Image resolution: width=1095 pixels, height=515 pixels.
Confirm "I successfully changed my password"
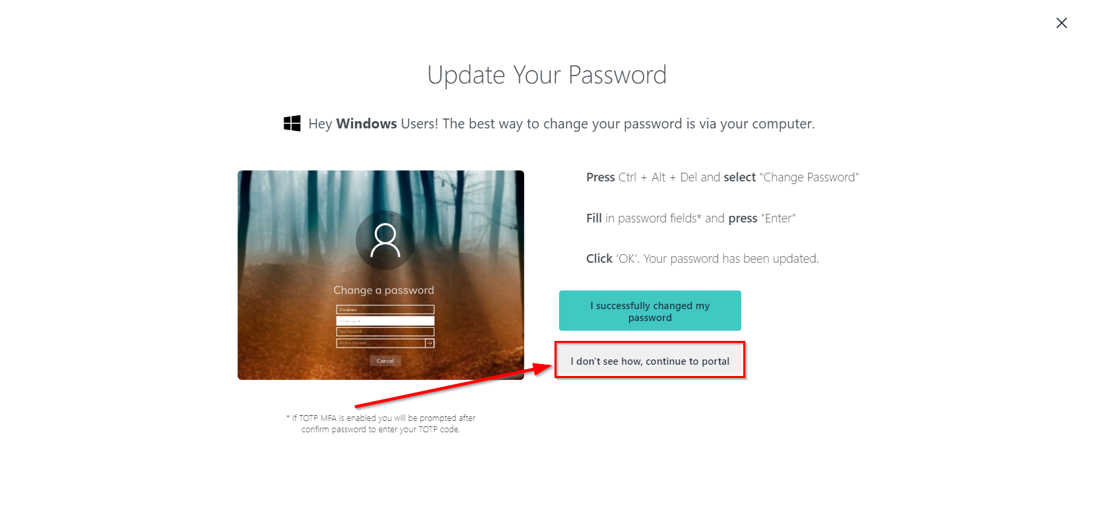tap(650, 310)
